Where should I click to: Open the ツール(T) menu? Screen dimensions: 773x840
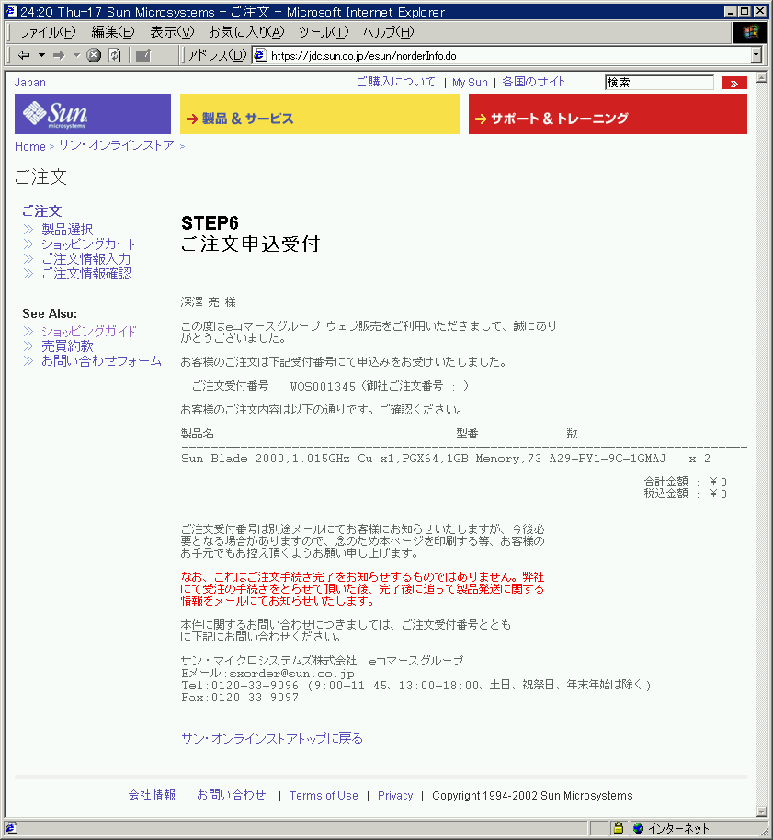tap(324, 32)
